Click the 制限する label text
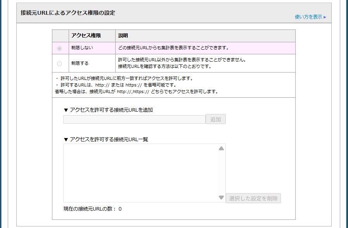 [x=80, y=63]
